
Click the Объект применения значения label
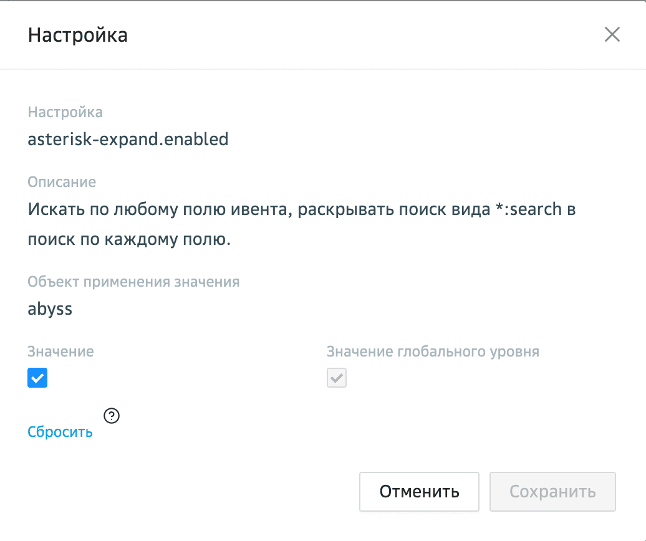click(x=133, y=281)
